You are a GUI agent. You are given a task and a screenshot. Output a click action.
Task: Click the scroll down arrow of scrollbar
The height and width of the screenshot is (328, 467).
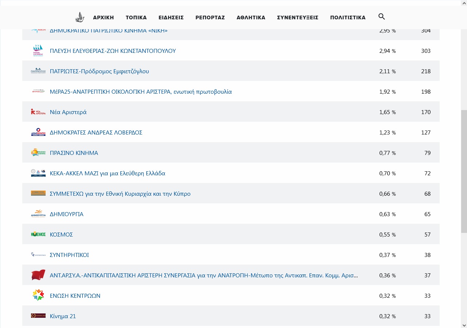[x=464, y=325]
